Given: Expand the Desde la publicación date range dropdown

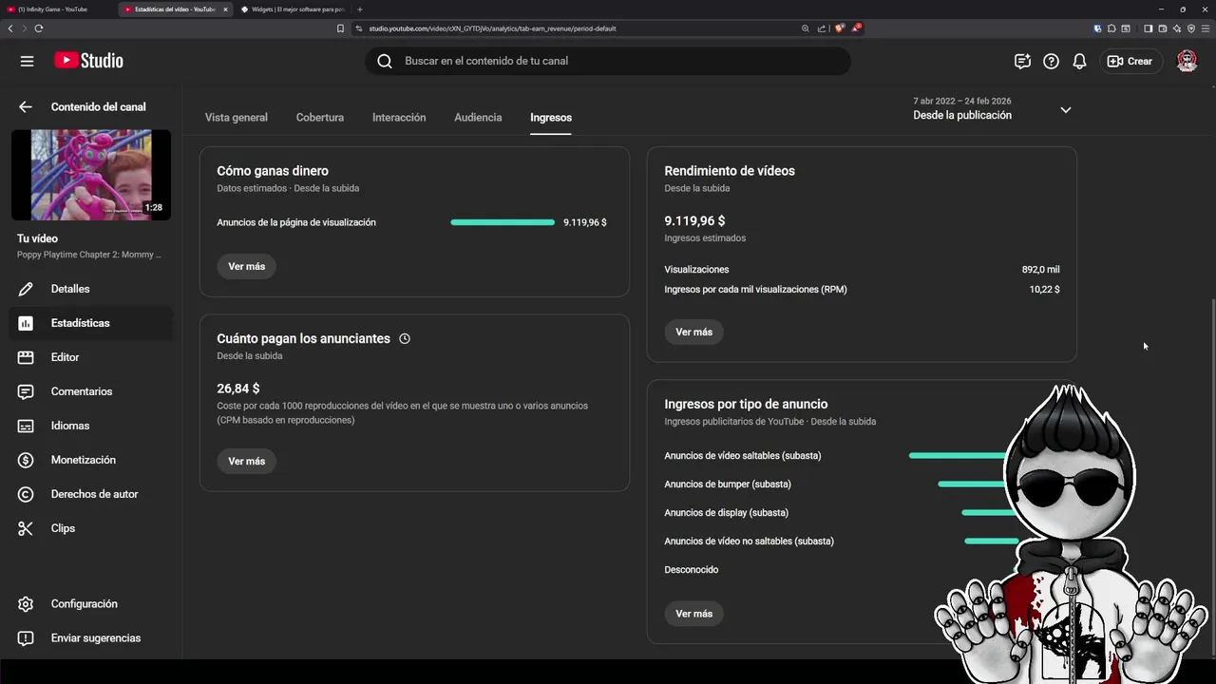Looking at the screenshot, I should (x=1065, y=110).
